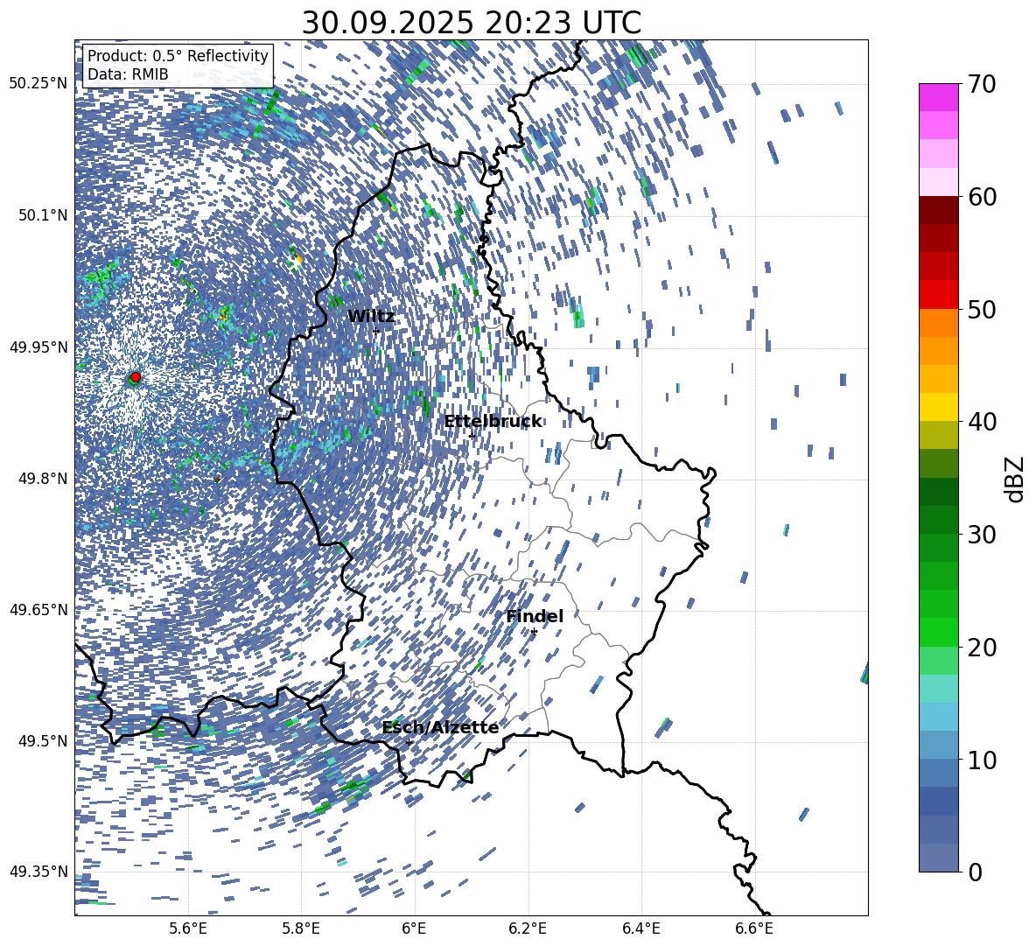Pick the orange swatch below 50 dBZ
Screen dimensions: 1036x946
(938, 323)
